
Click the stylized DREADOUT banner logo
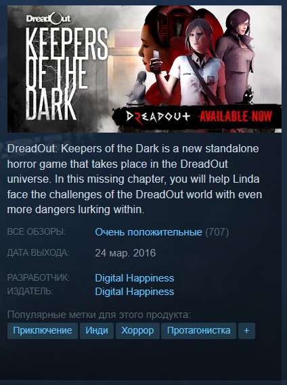[x=158, y=116]
